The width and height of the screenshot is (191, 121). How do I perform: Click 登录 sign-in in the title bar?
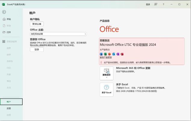click(148, 4)
